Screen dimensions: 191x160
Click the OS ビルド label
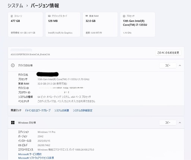click(23, 145)
